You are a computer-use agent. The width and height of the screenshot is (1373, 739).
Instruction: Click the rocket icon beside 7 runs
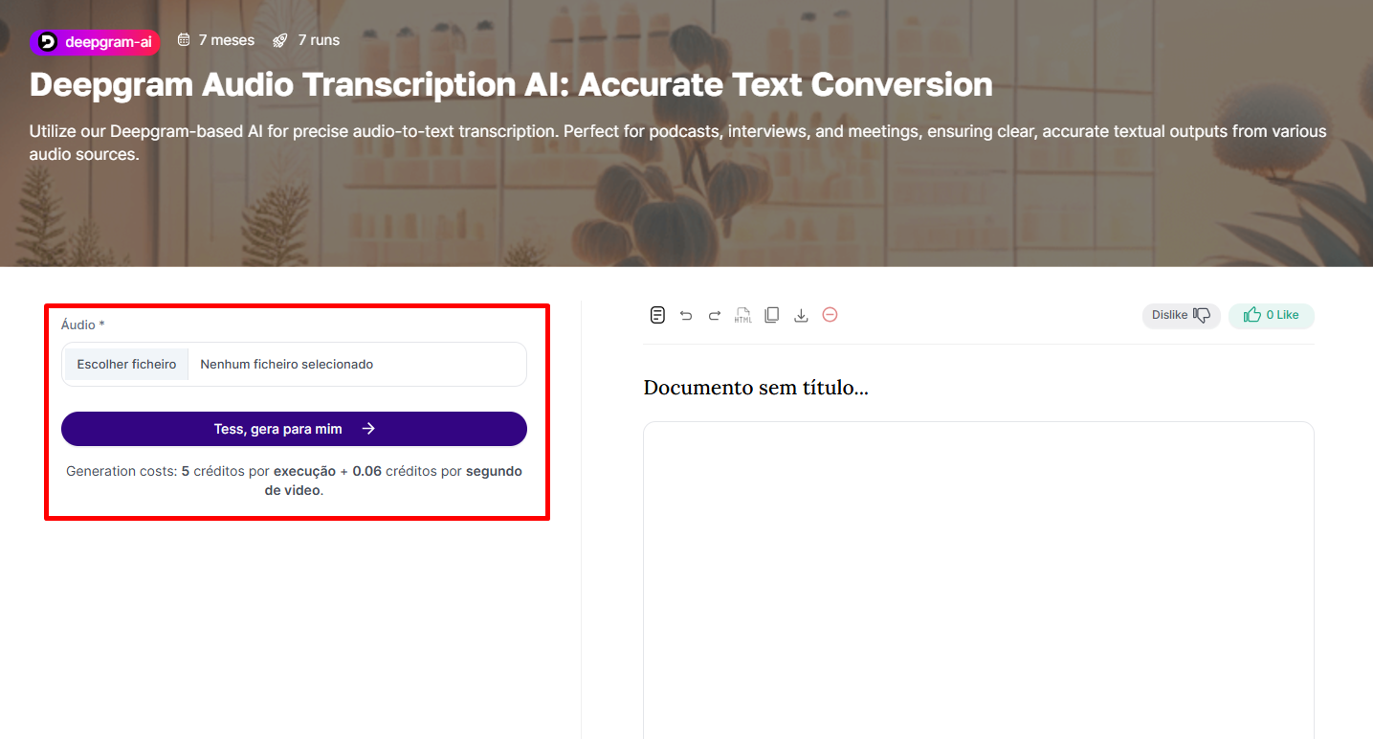point(280,40)
